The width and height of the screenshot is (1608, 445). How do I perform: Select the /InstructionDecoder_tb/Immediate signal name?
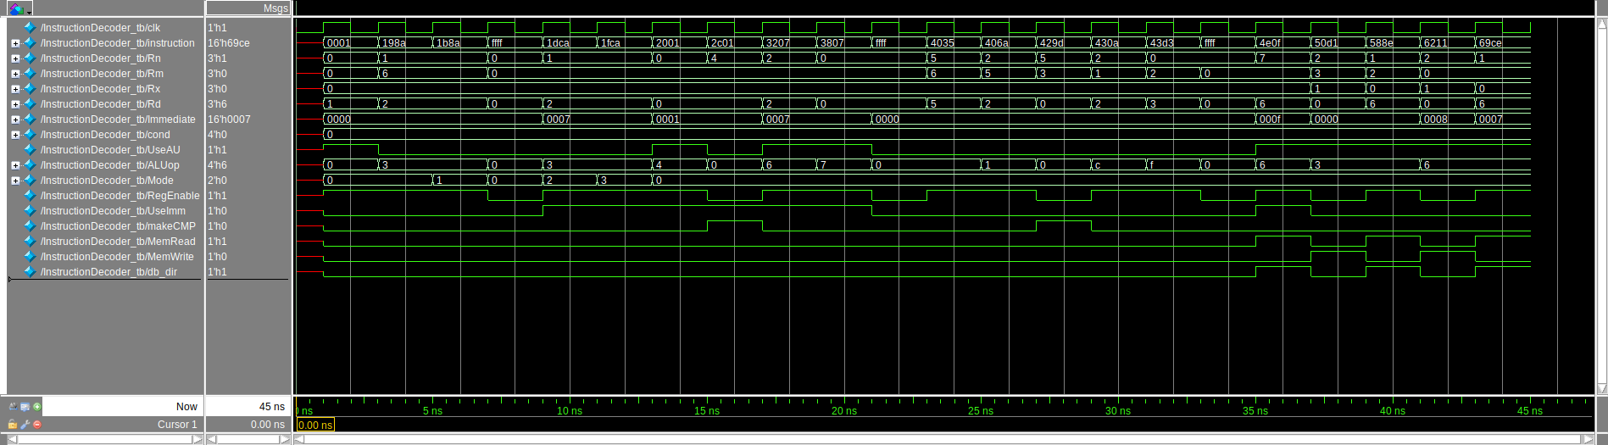118,120
